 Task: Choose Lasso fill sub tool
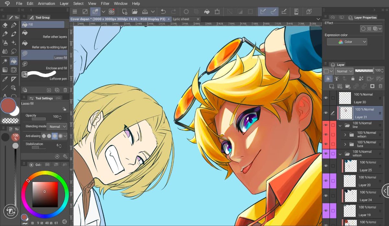click(44, 55)
